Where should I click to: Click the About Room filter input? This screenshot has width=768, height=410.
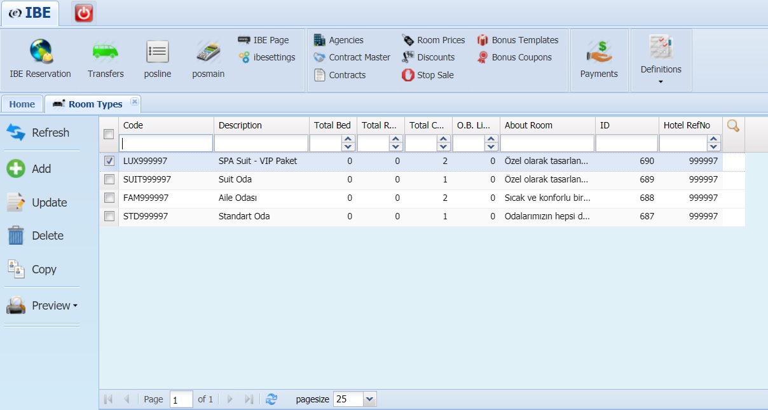pos(547,143)
